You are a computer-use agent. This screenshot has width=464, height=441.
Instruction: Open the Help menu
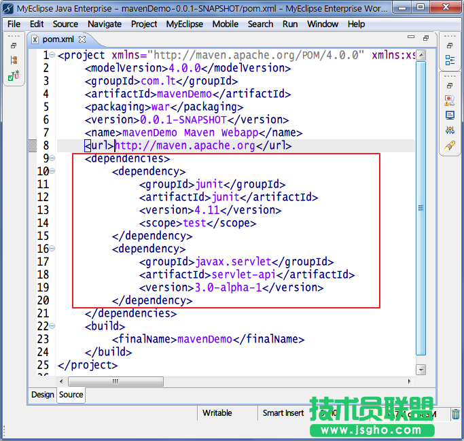point(356,24)
